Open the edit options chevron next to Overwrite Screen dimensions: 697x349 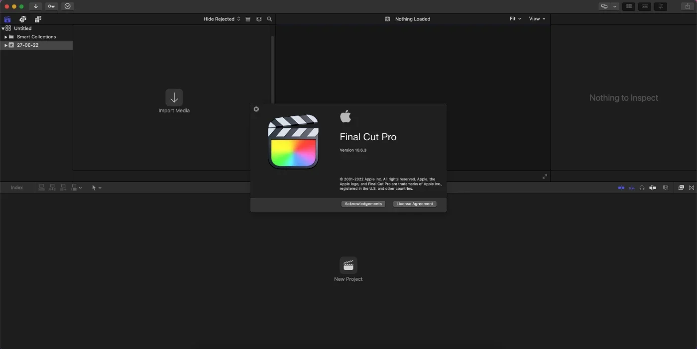point(81,188)
